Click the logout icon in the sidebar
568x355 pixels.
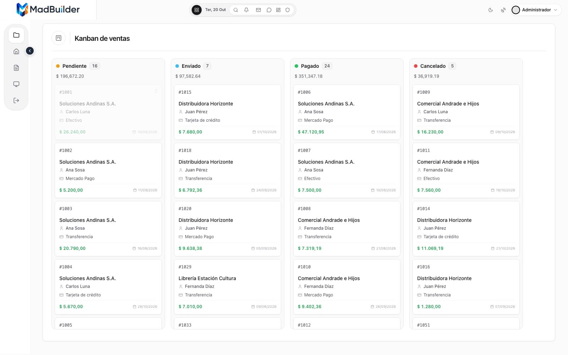[16, 100]
